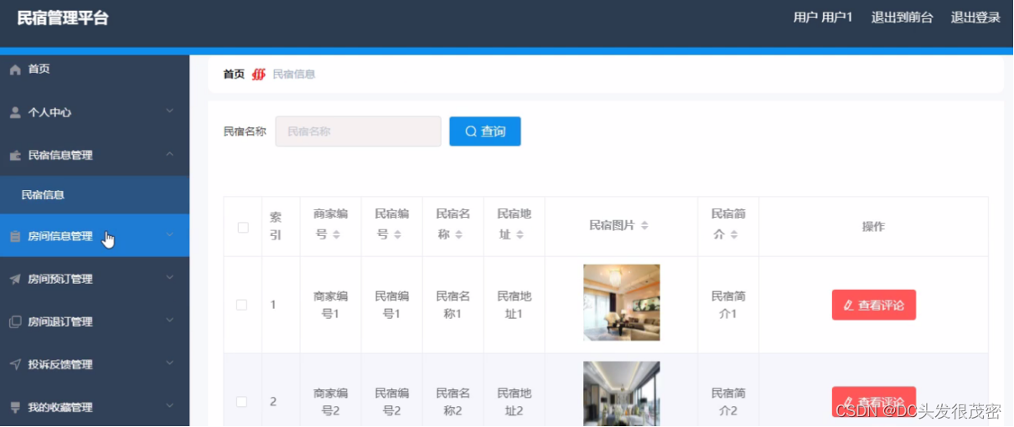Click the 民宿管理平台 title
This screenshot has width=1014, height=427.
tap(63, 18)
